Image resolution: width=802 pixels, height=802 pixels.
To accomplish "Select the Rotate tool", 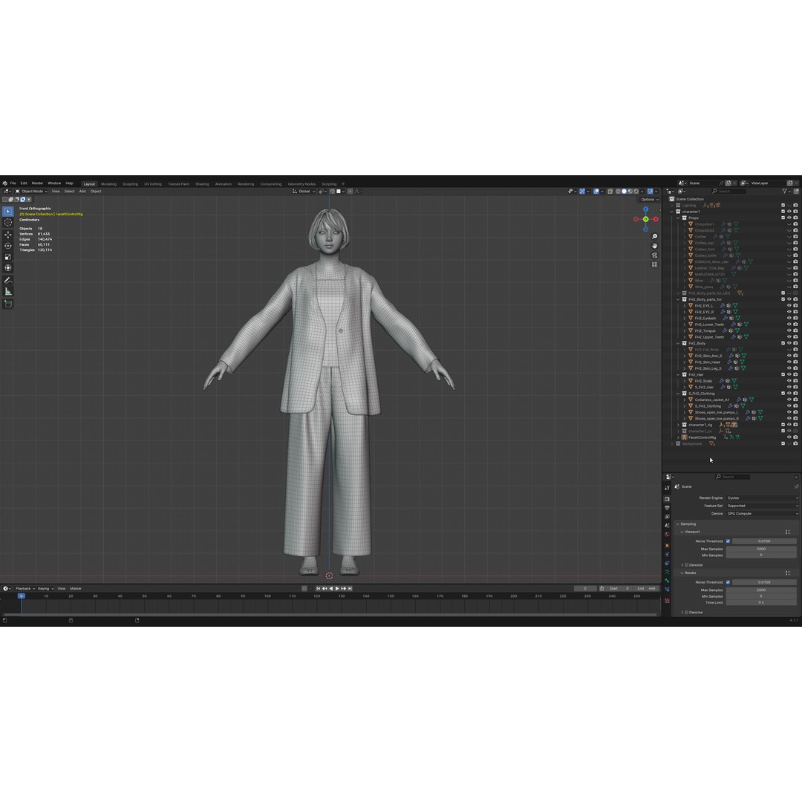I will click(x=7, y=246).
